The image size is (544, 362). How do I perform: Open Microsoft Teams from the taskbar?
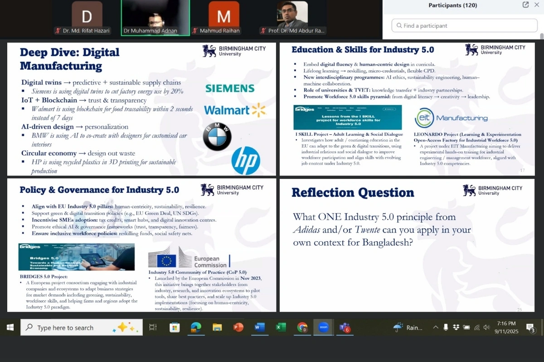click(345, 327)
